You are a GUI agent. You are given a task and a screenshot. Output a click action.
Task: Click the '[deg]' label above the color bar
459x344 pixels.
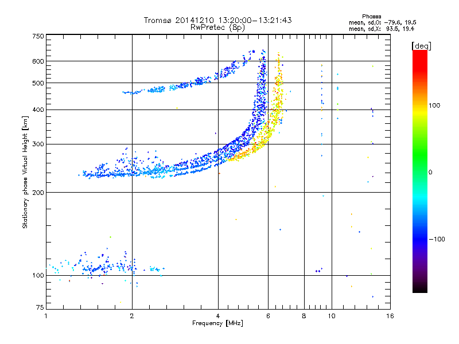pyautogui.click(x=421, y=46)
